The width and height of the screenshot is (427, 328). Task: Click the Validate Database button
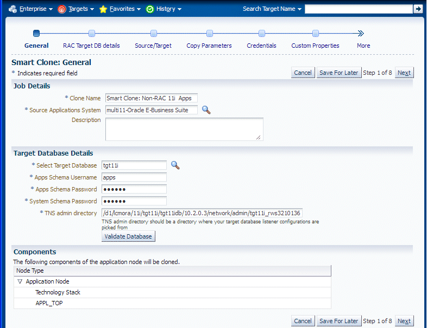pyautogui.click(x=128, y=236)
